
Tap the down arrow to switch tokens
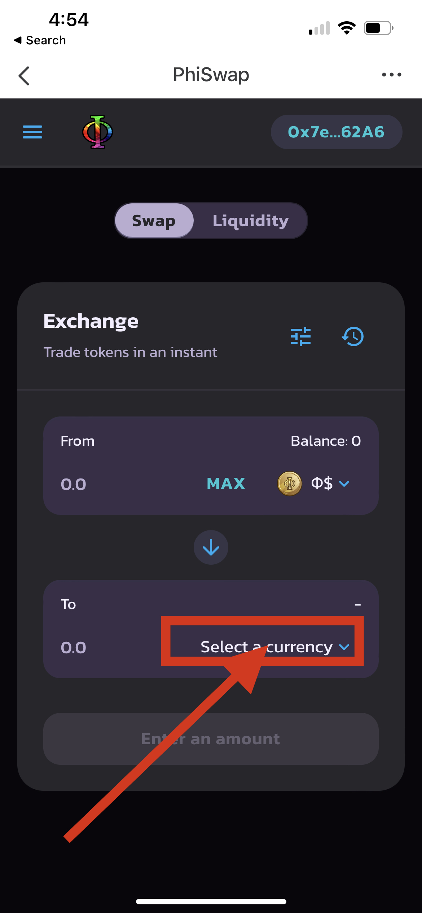tap(211, 547)
